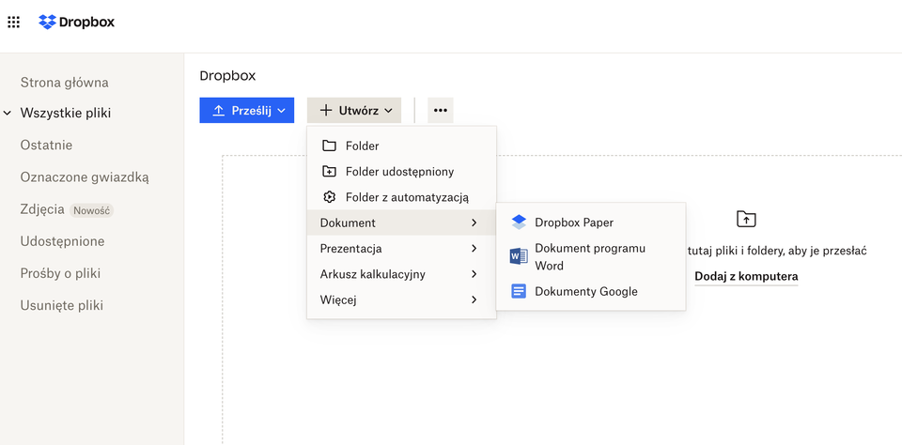Open the three-dots more actions button
902x445 pixels.
point(441,111)
